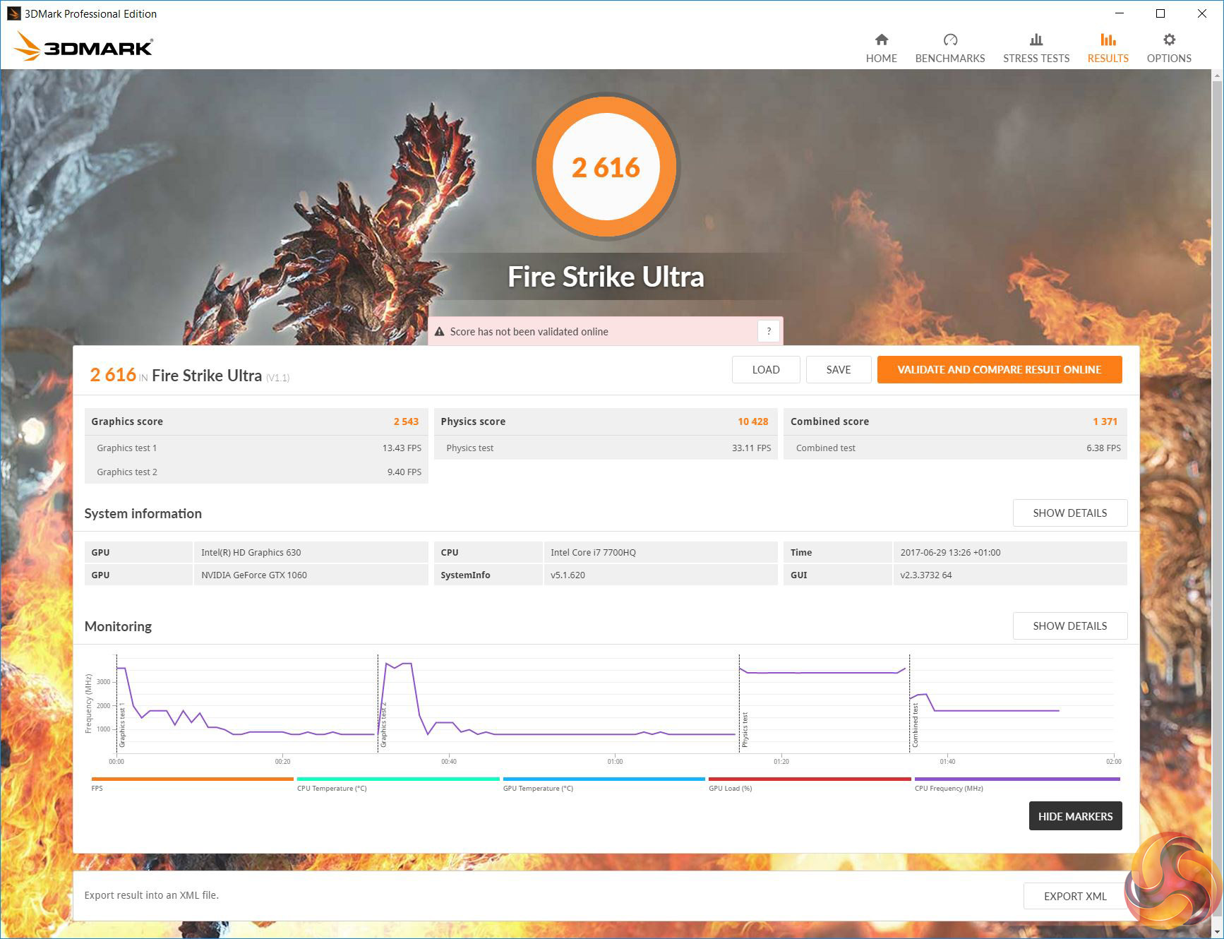
Task: Click Validate and Compare Result Online
Action: tap(1000, 370)
